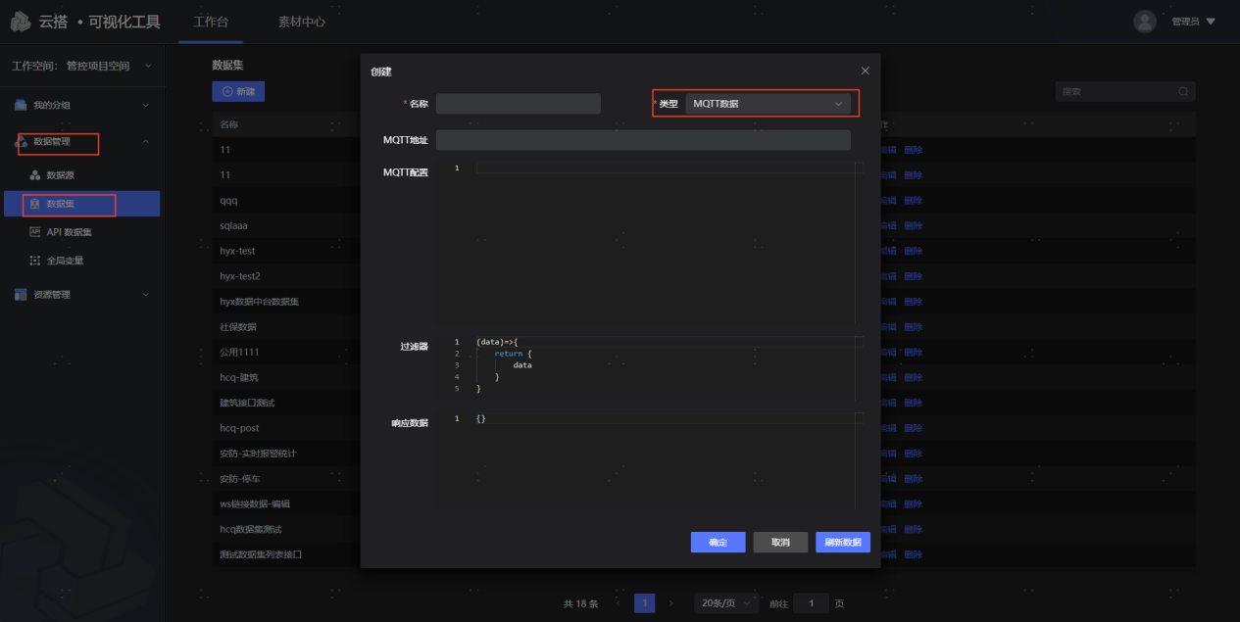The image size is (1240, 622).
Task: Expand the 资源管理 section
Action: [81, 295]
